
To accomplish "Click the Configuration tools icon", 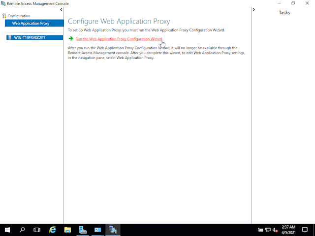I will [x=4, y=16].
